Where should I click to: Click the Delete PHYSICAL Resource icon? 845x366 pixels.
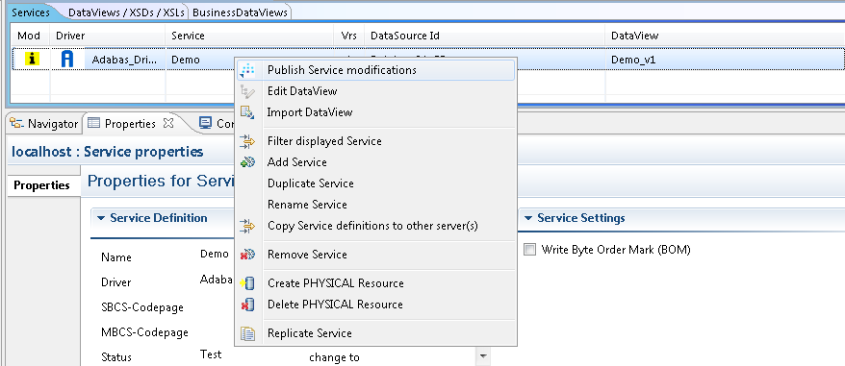tap(247, 305)
